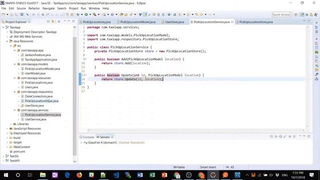Open the Refactor menu
The height and width of the screenshot is (180, 320).
pyautogui.click(x=34, y=8)
